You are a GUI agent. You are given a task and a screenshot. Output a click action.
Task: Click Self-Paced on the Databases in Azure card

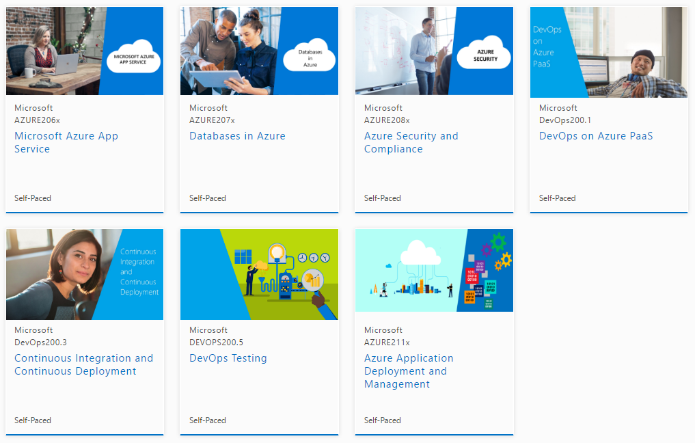[x=207, y=198]
